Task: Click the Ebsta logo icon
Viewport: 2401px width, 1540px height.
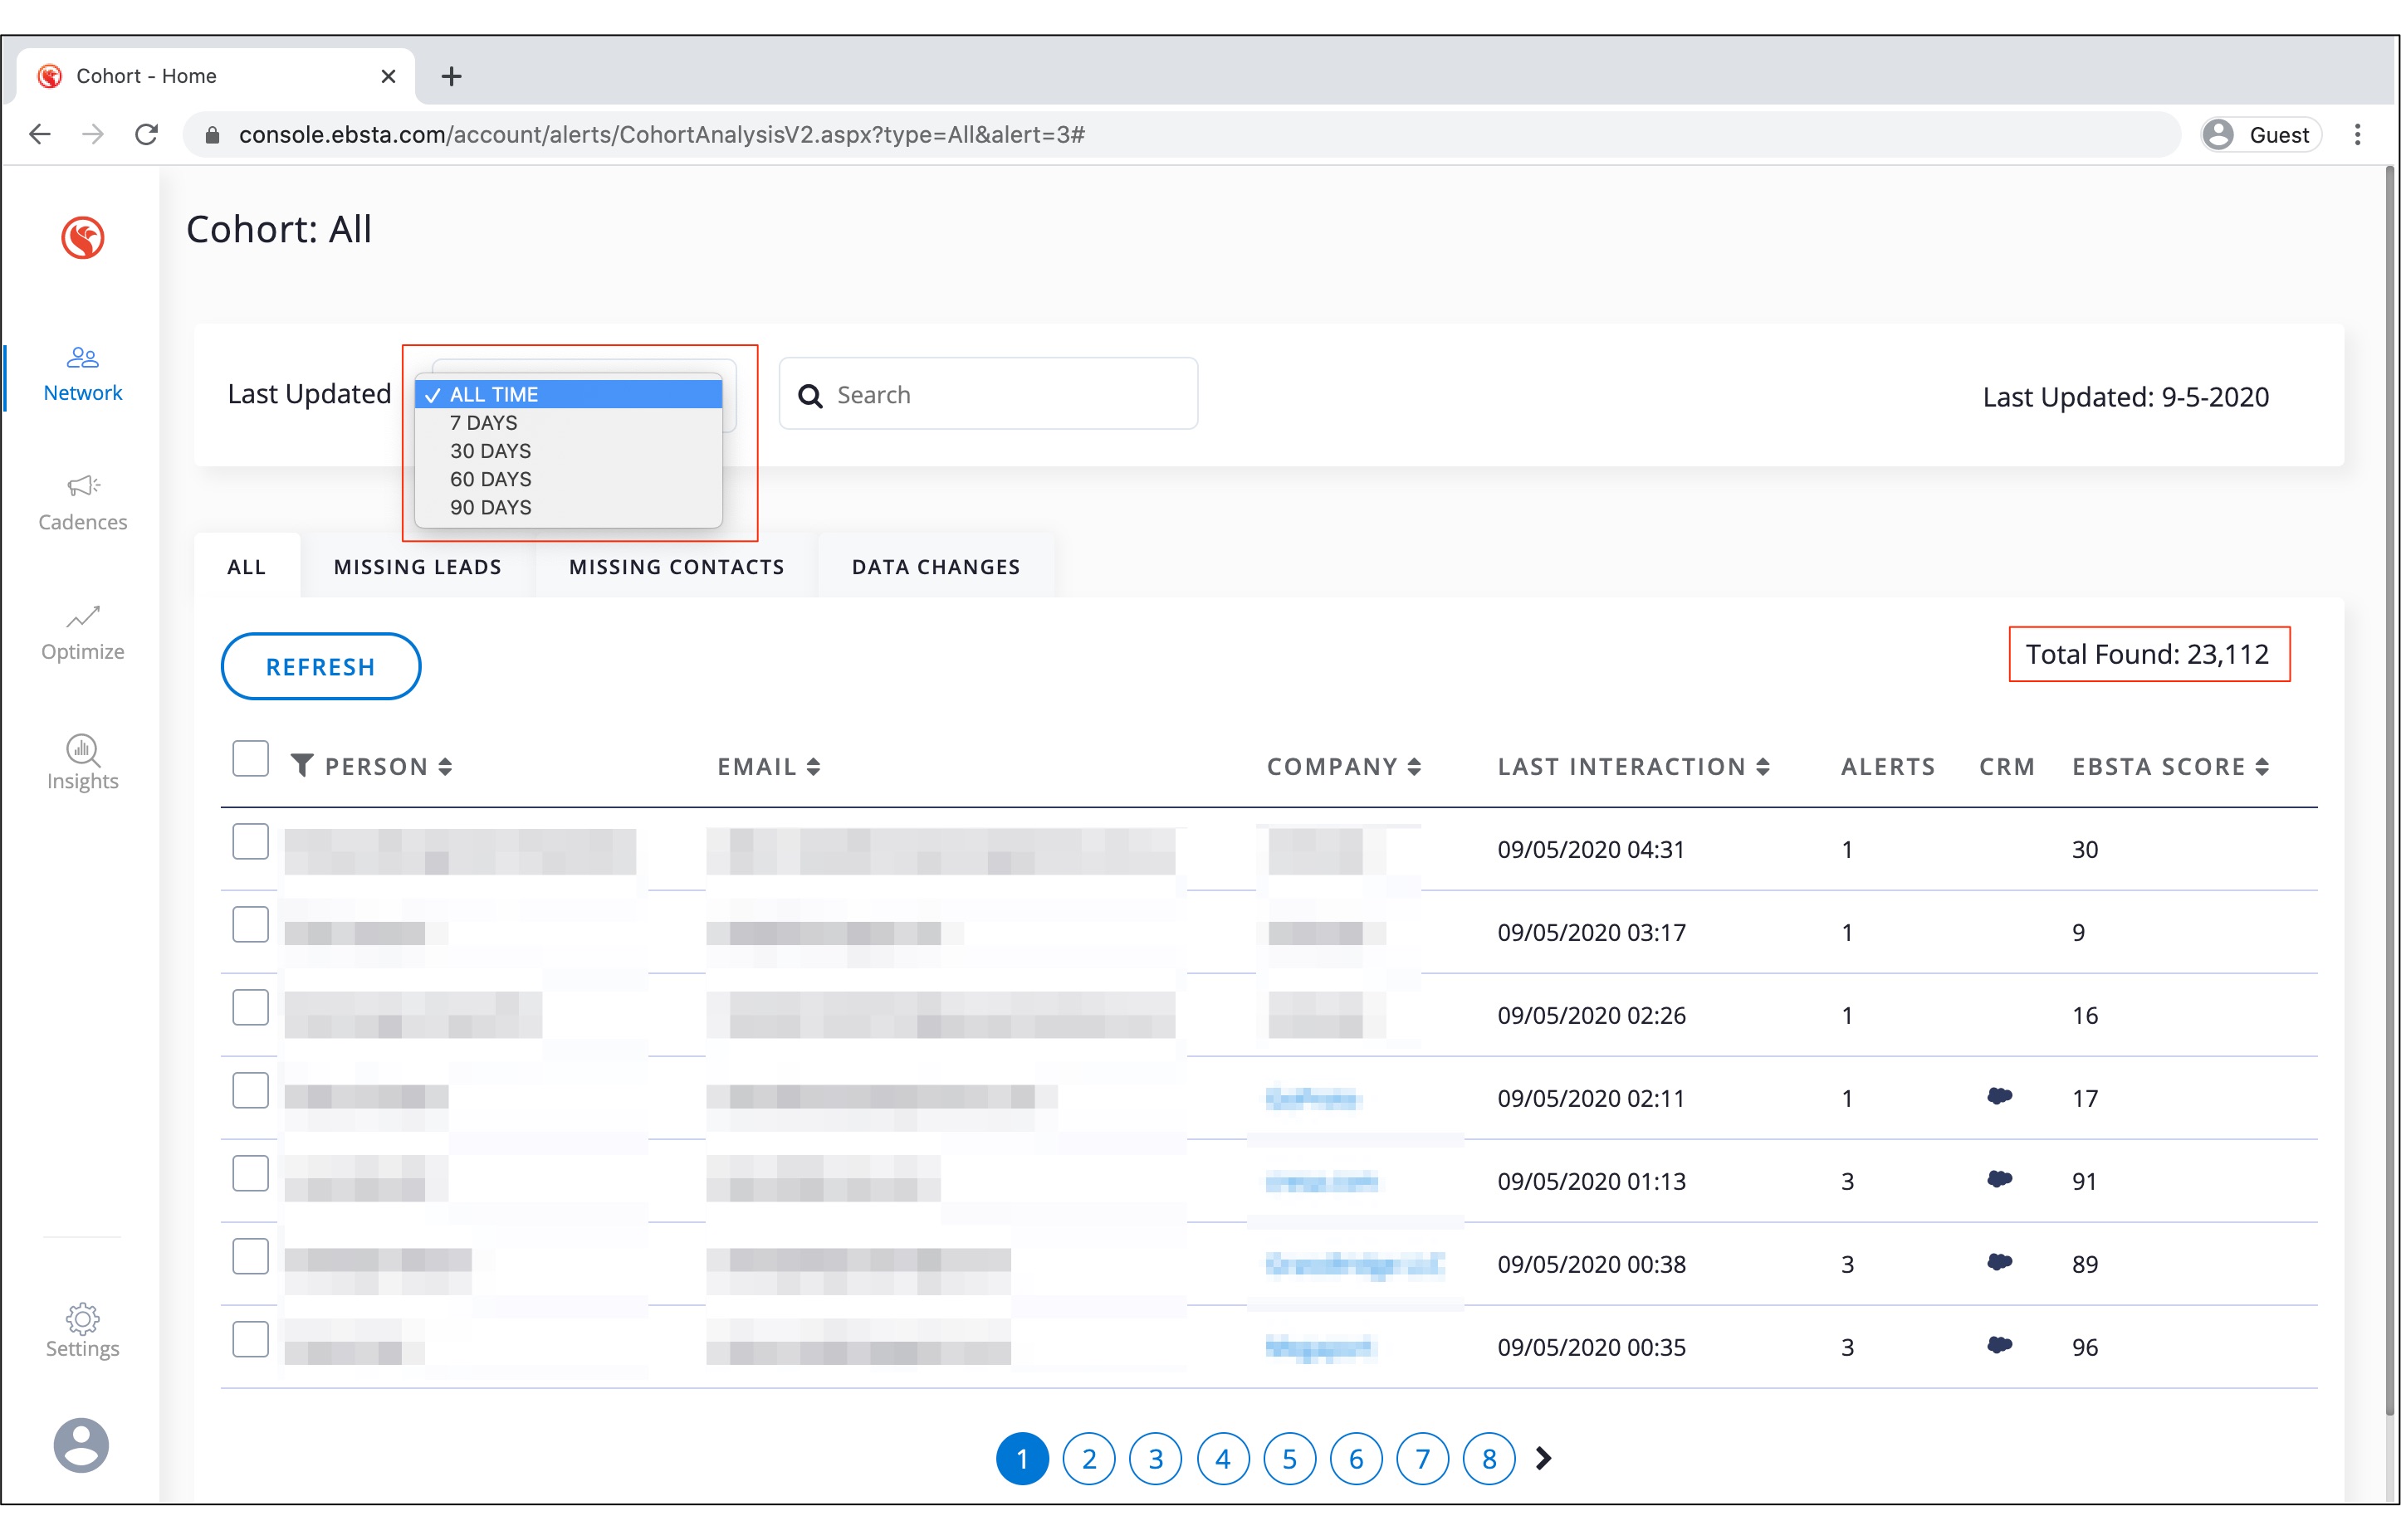Action: pyautogui.click(x=83, y=238)
